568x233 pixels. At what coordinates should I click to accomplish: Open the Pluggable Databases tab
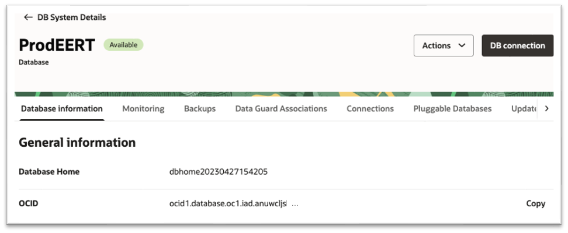(x=452, y=109)
